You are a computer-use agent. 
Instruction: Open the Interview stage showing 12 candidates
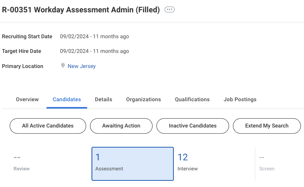point(214,164)
